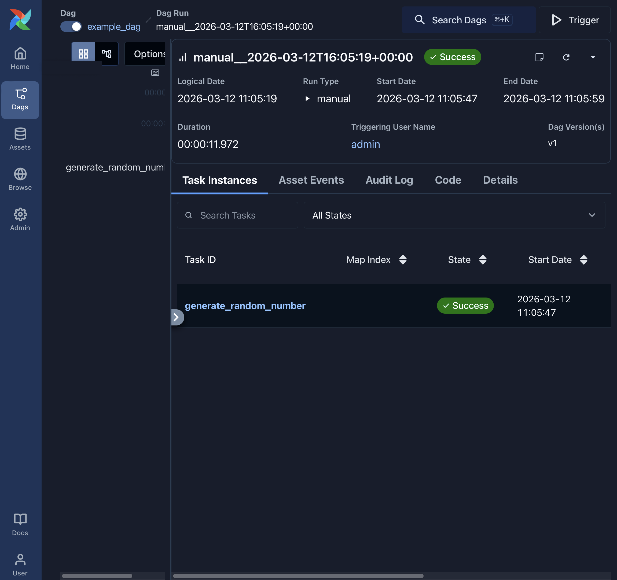
Task: Sort by Map Index column
Action: click(x=403, y=260)
